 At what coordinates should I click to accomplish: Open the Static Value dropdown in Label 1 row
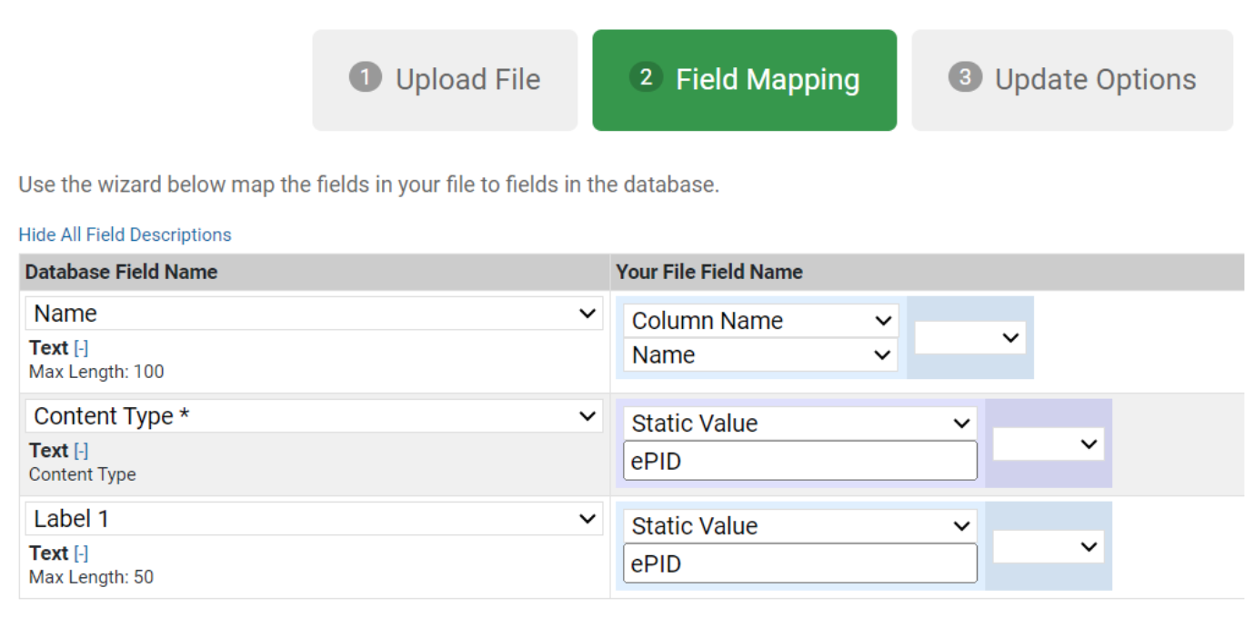(x=800, y=526)
